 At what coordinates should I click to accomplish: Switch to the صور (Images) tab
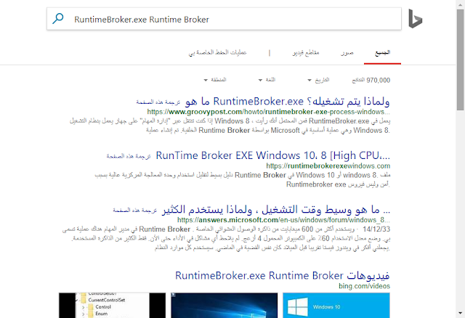(347, 53)
